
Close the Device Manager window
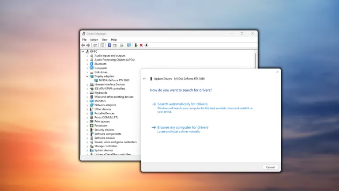(x=252, y=34)
